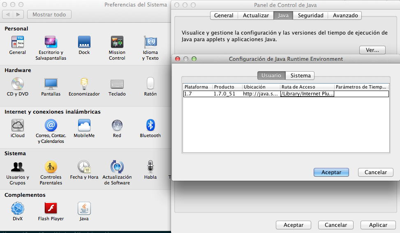The height and width of the screenshot is (233, 400).
Task: Click Aceptar at bottom of Java Control Panel
Action: tap(294, 225)
